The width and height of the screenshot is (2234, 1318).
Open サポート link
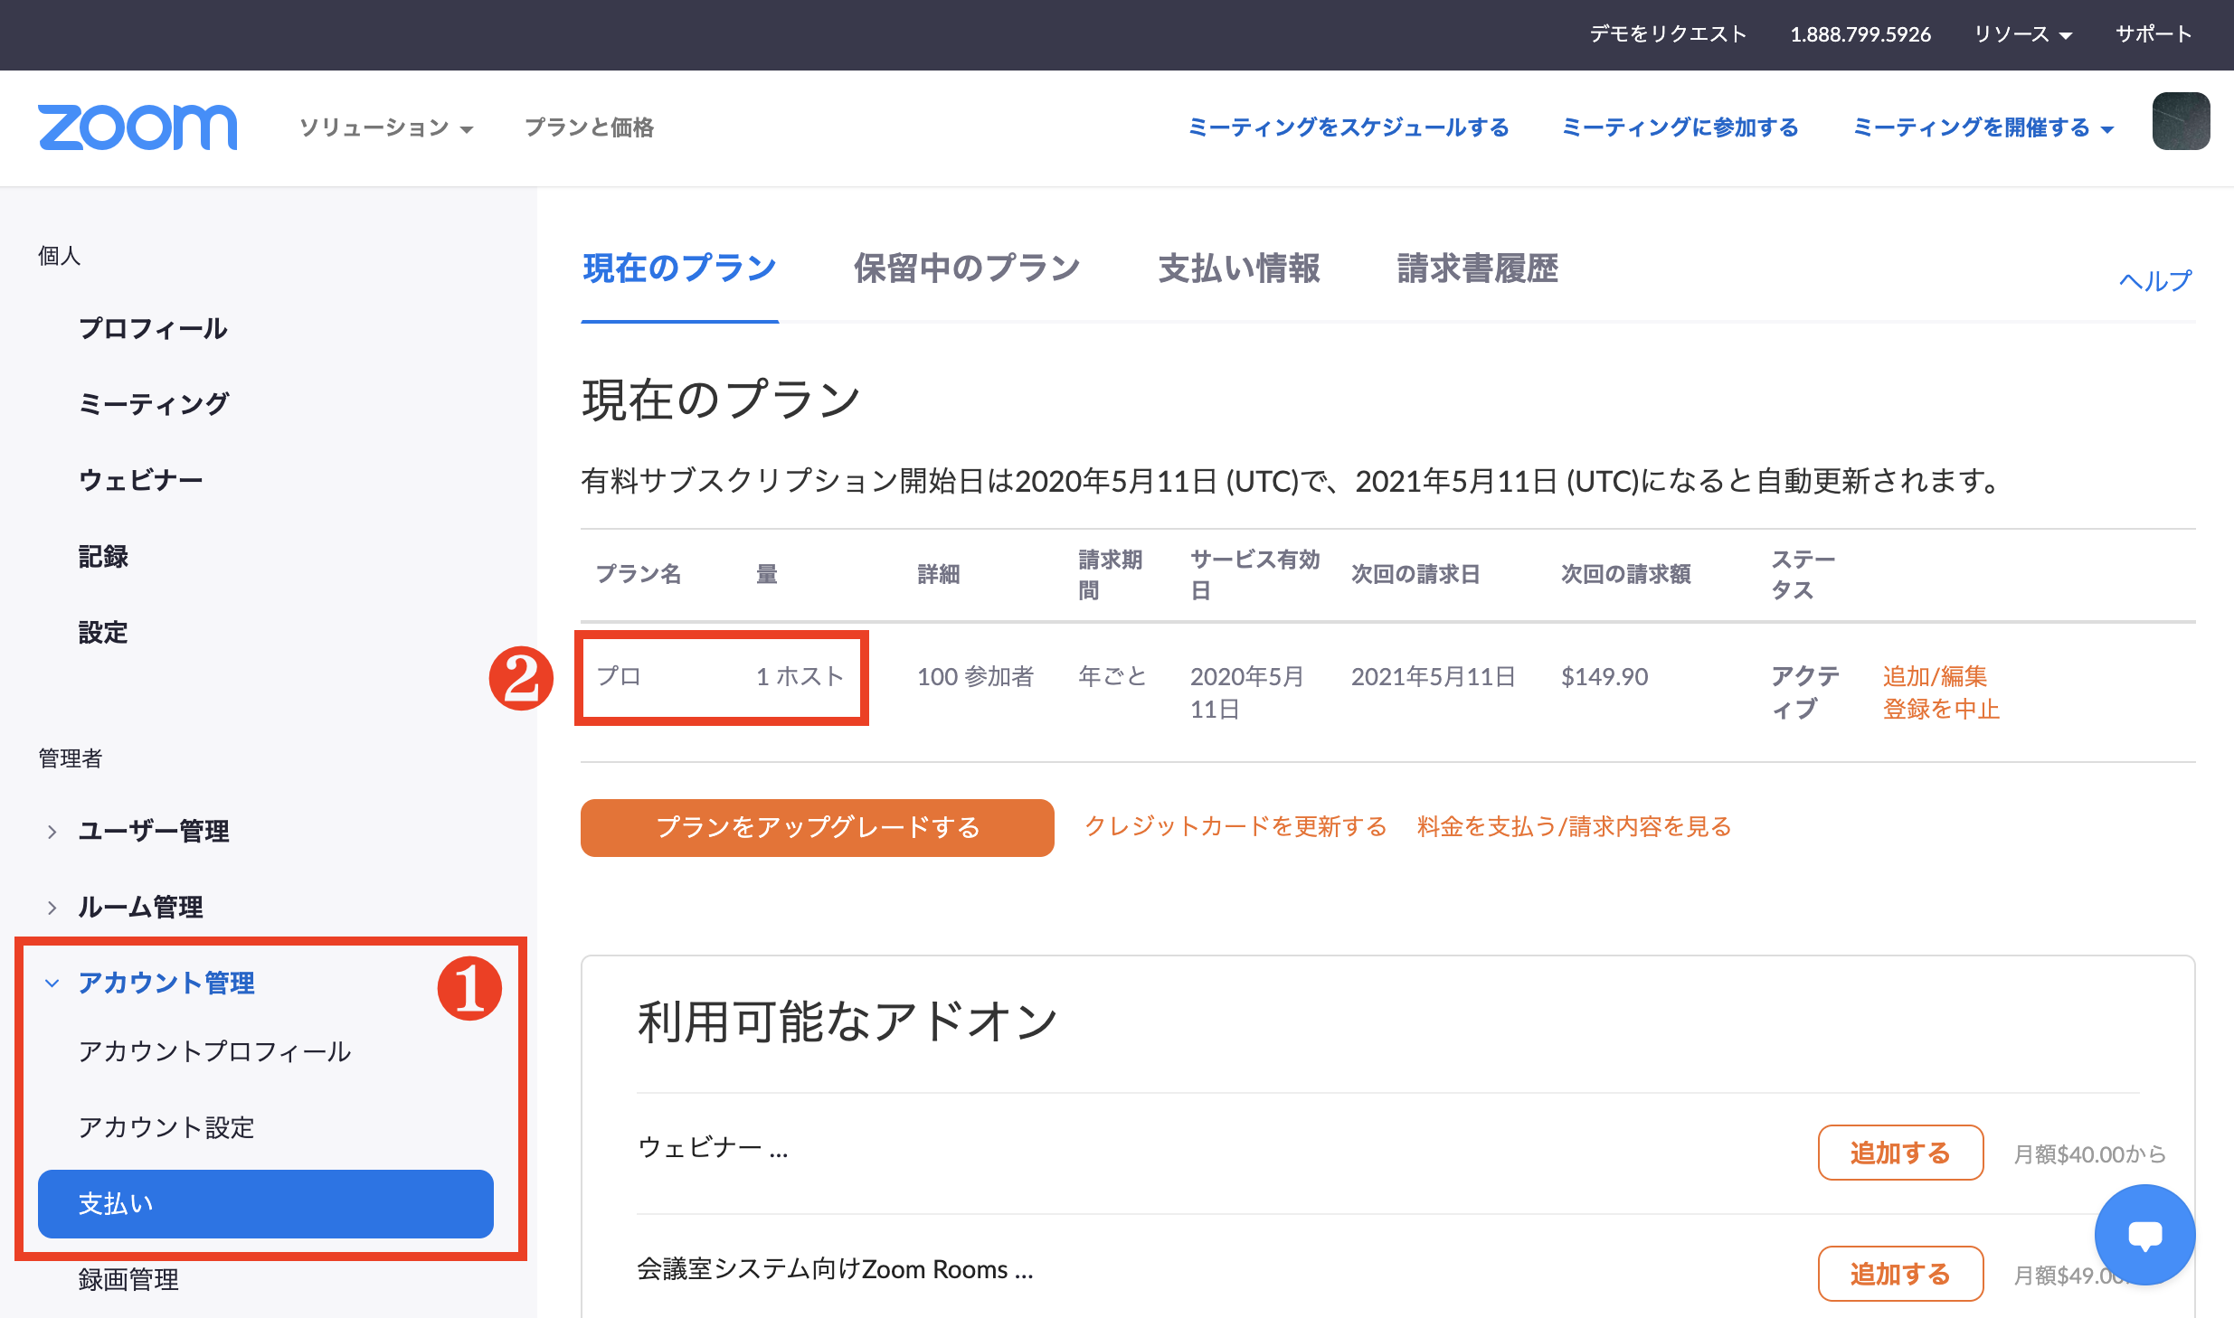(x=2154, y=34)
